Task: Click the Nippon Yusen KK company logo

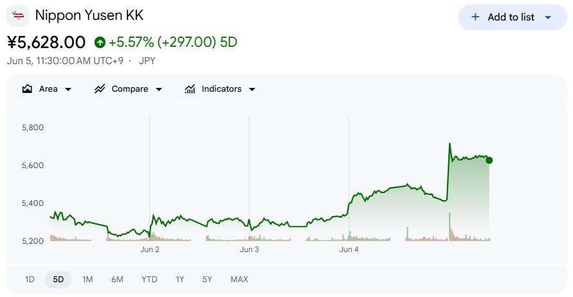Action: click(x=18, y=15)
